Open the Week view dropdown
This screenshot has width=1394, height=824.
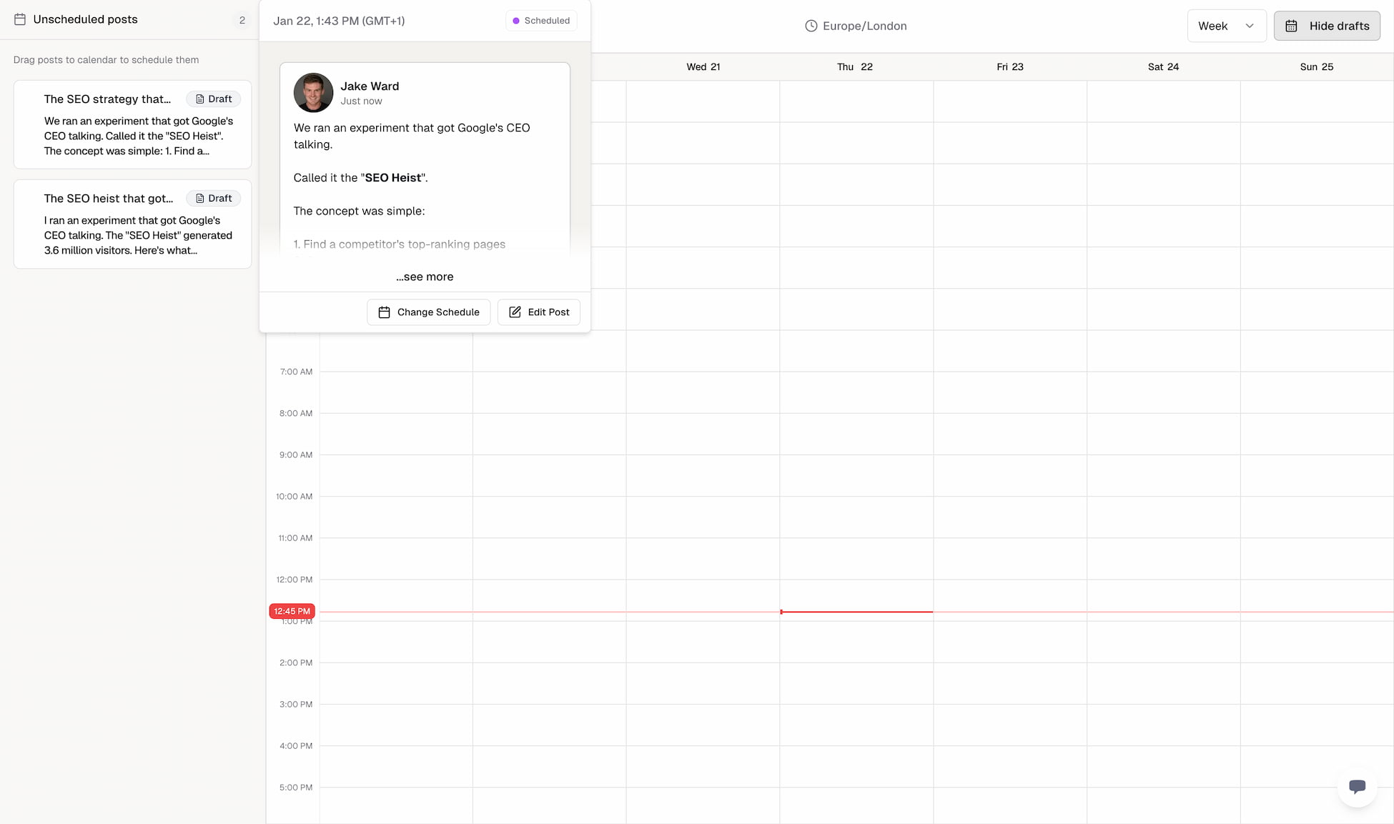click(1226, 26)
